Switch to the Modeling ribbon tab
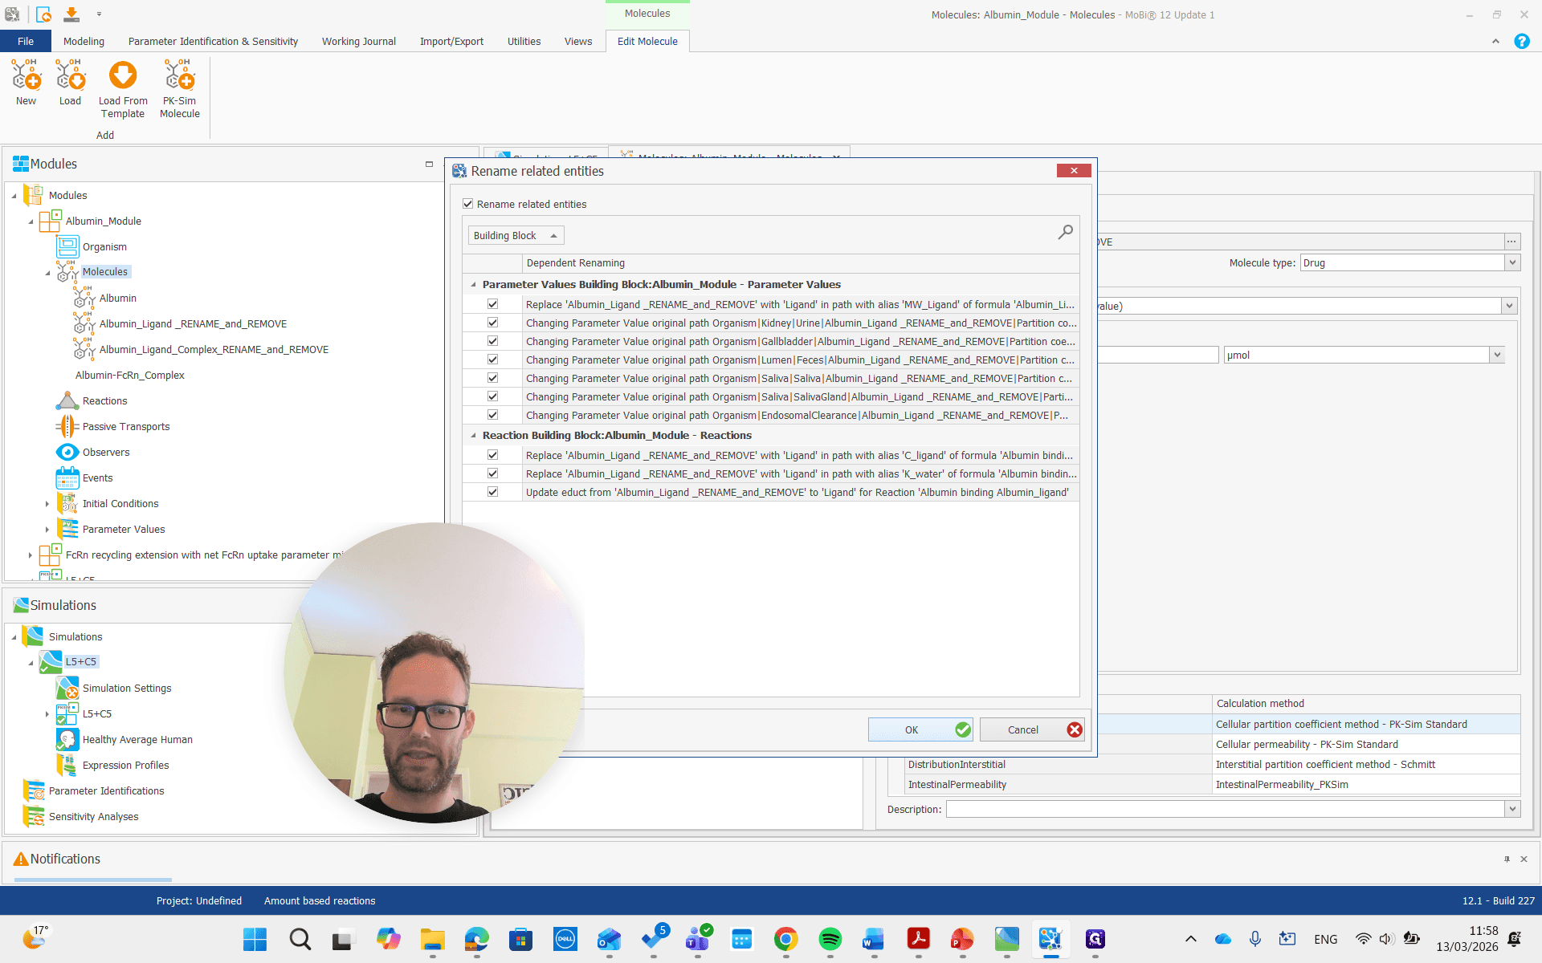Image resolution: width=1542 pixels, height=963 pixels. (84, 41)
